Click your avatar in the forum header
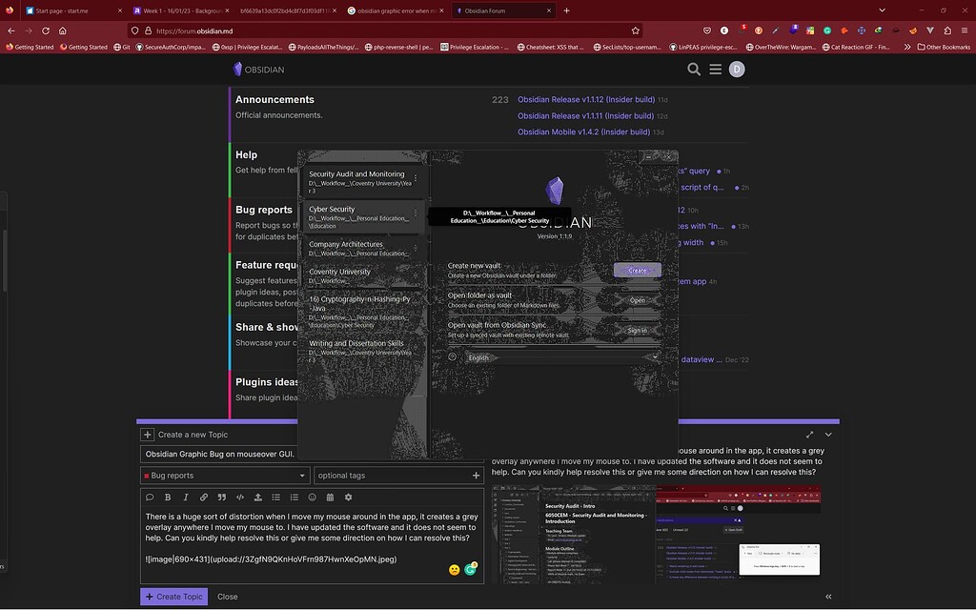Image resolution: width=976 pixels, height=610 pixels. tap(737, 69)
